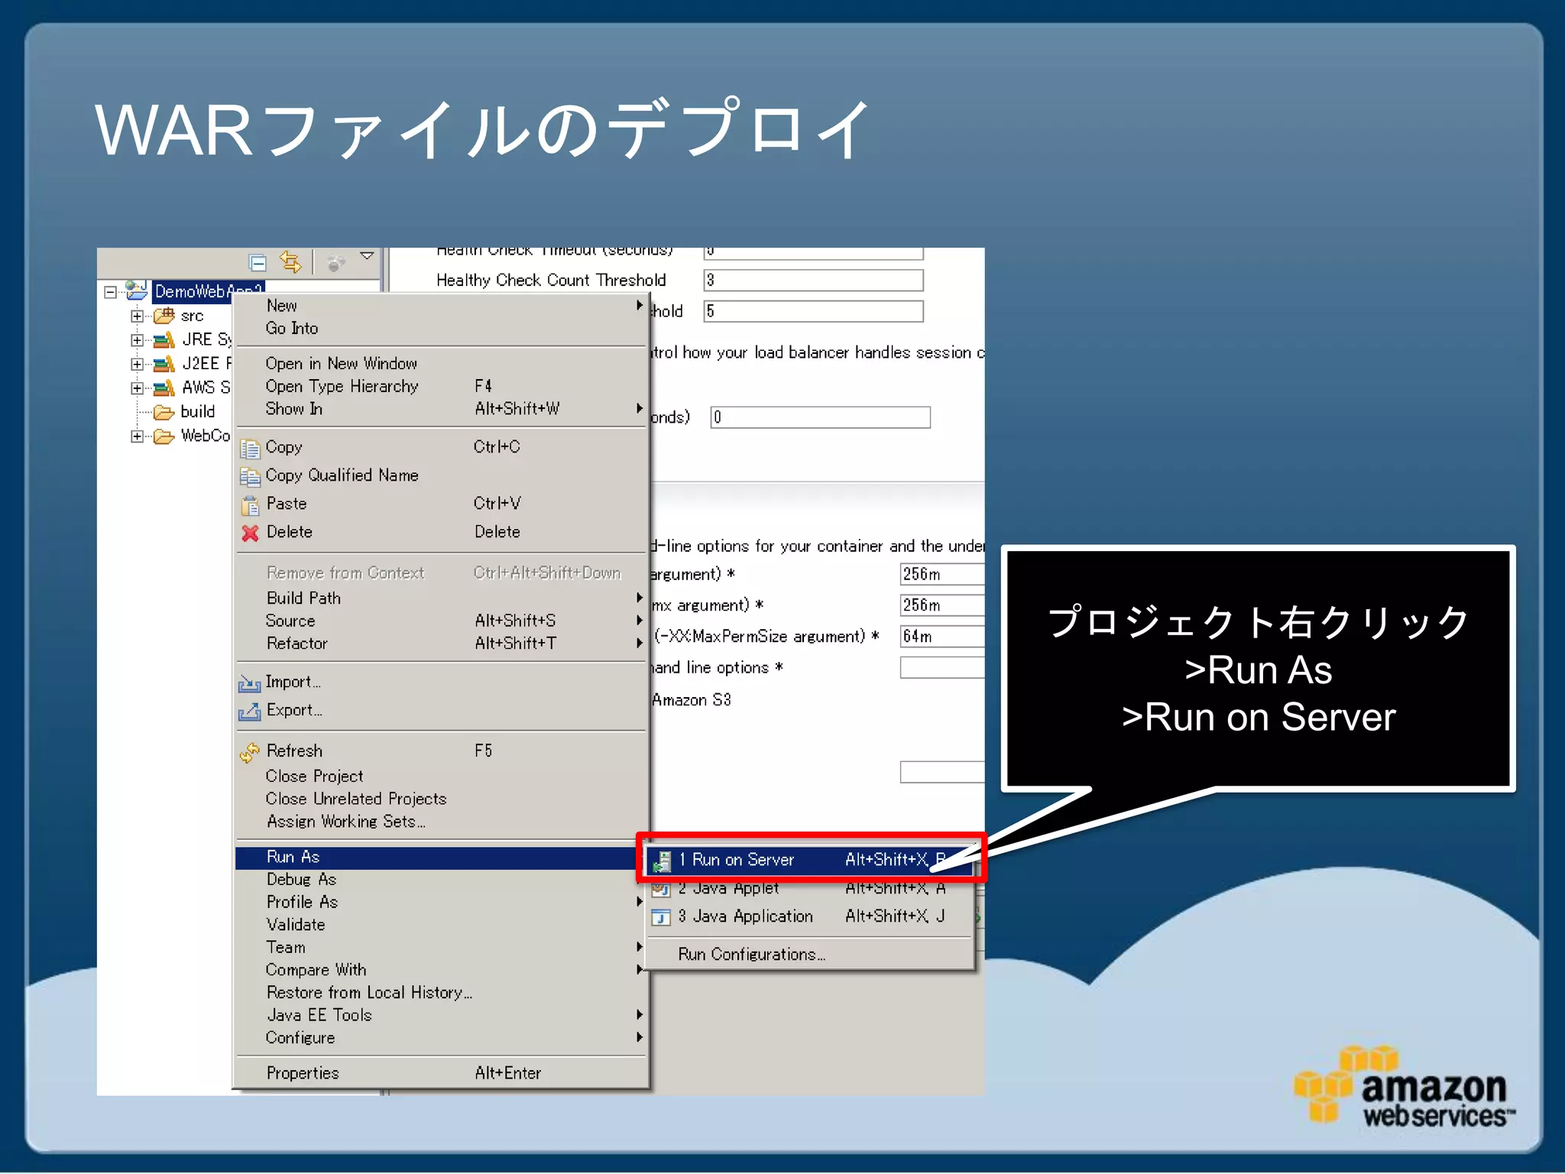Screen dimensions: 1565x1174
Task: Click the 256m mx argument field
Action: click(942, 605)
